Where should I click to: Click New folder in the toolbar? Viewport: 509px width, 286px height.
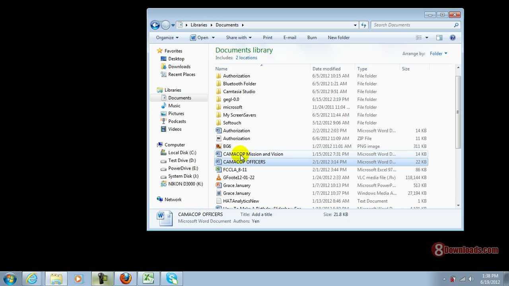[x=339, y=38]
